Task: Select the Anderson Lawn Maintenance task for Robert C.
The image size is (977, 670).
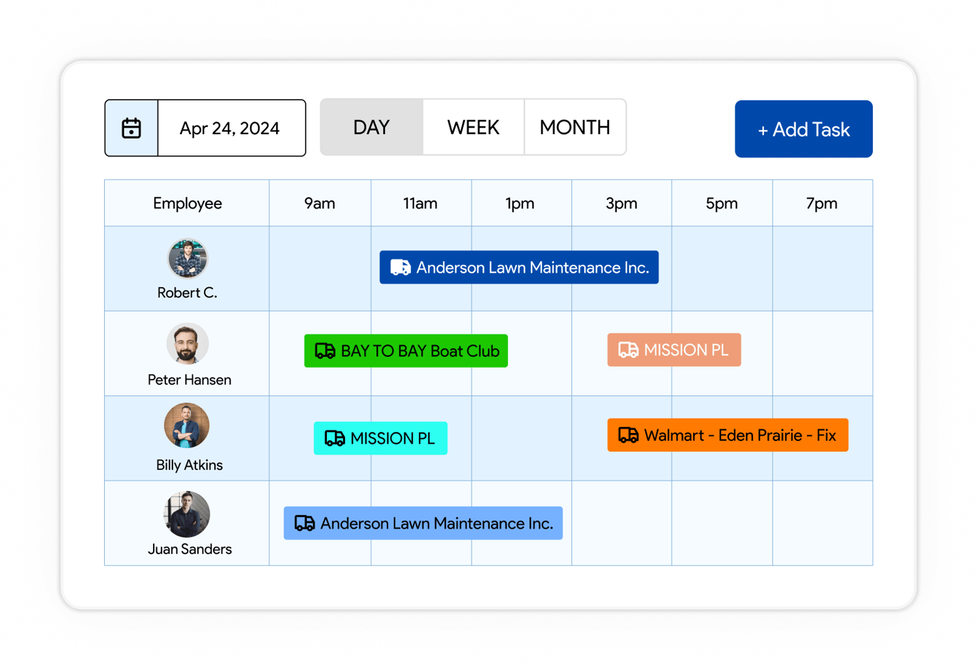Action: [519, 267]
